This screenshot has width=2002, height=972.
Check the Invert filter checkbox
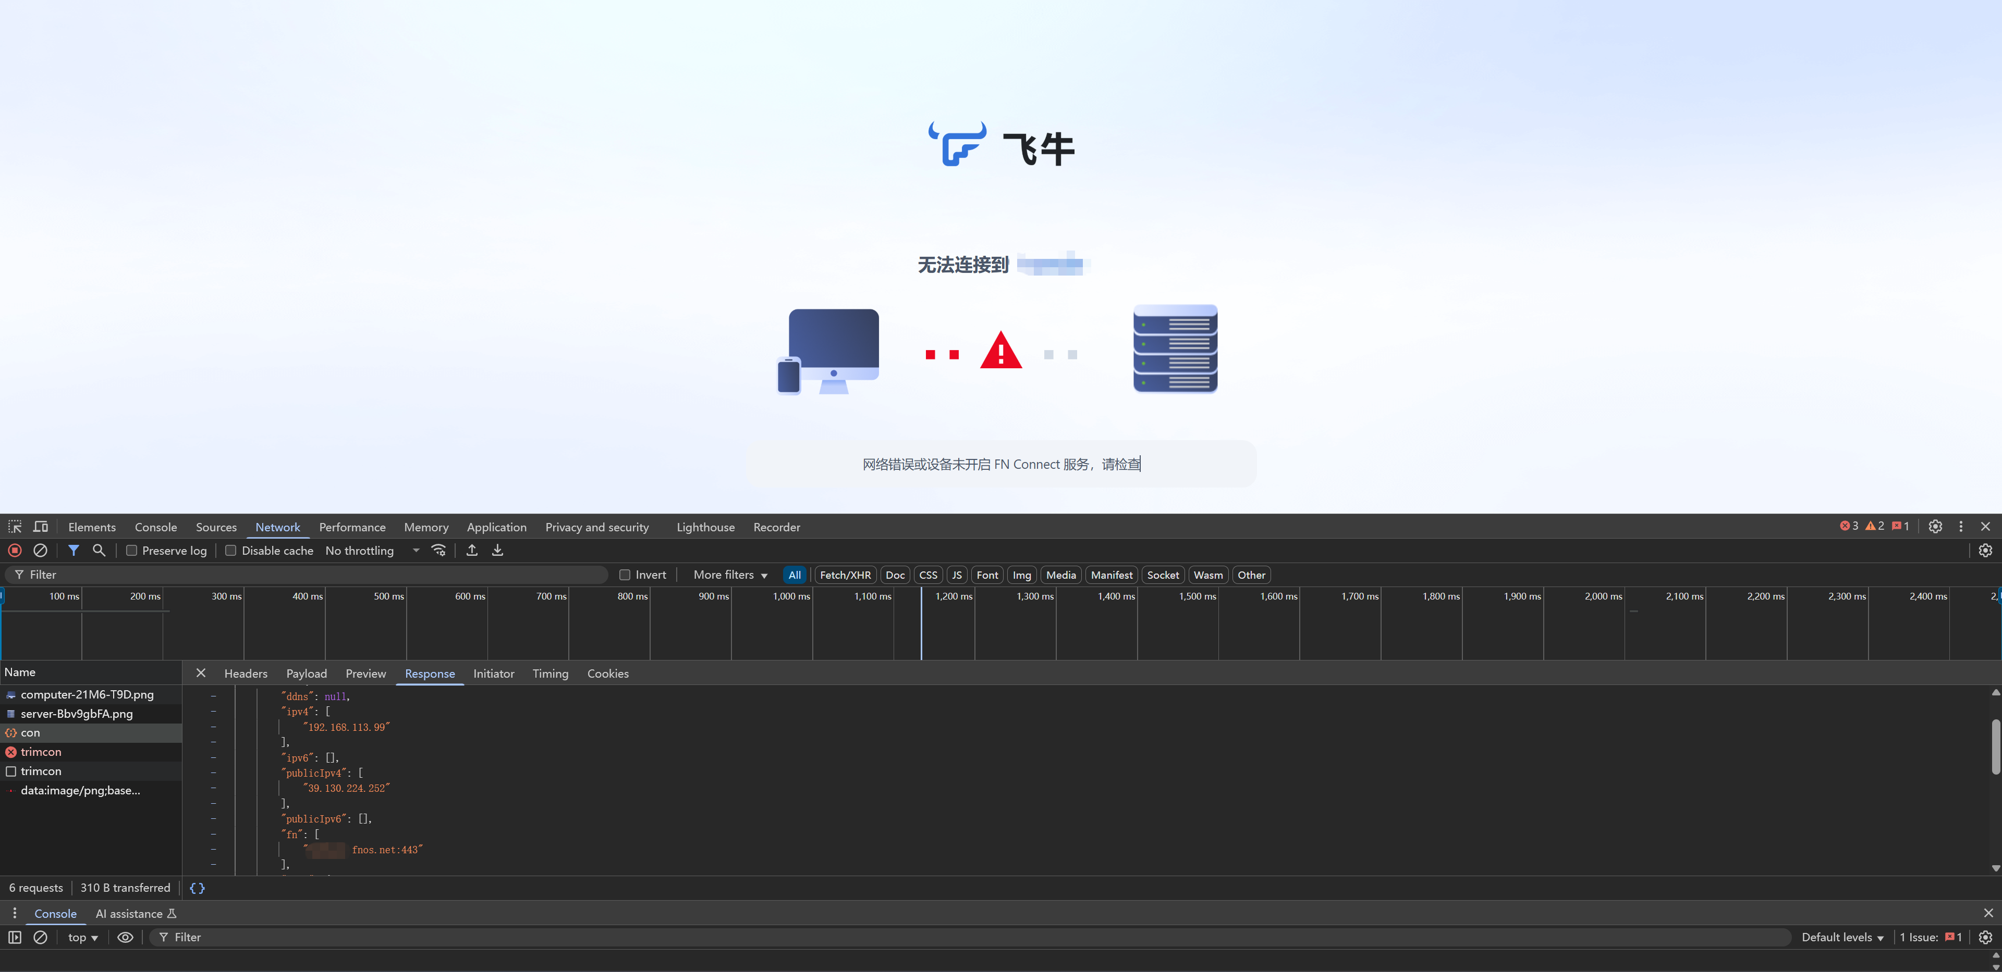625,575
